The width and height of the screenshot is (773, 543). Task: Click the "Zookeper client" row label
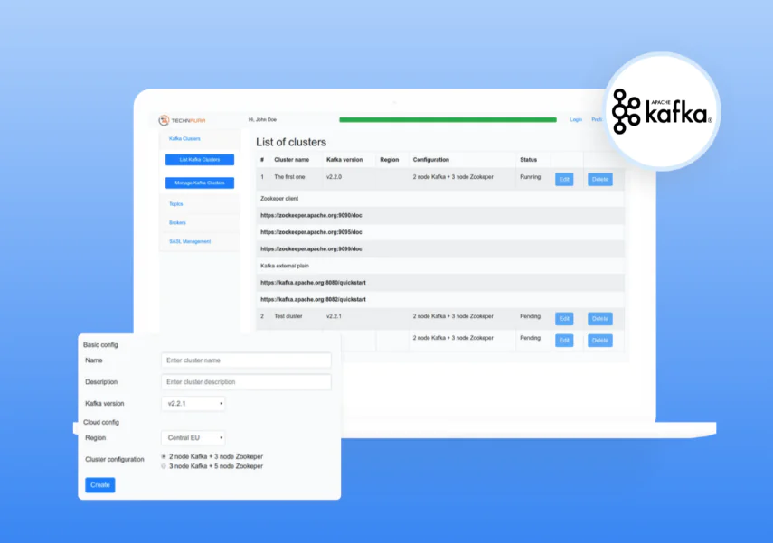279,199
